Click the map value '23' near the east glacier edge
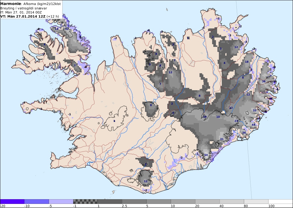This screenshot has height=208, width=293. [236, 121]
